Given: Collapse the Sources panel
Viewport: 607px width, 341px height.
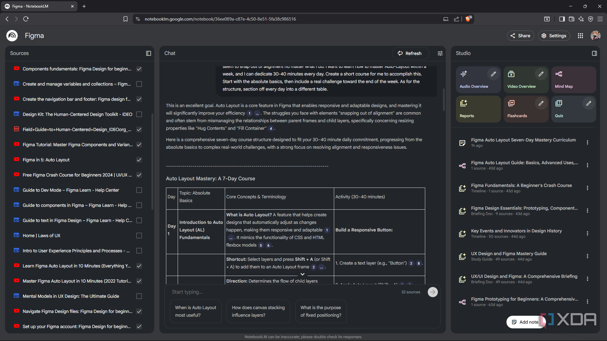Looking at the screenshot, I should tap(149, 53).
